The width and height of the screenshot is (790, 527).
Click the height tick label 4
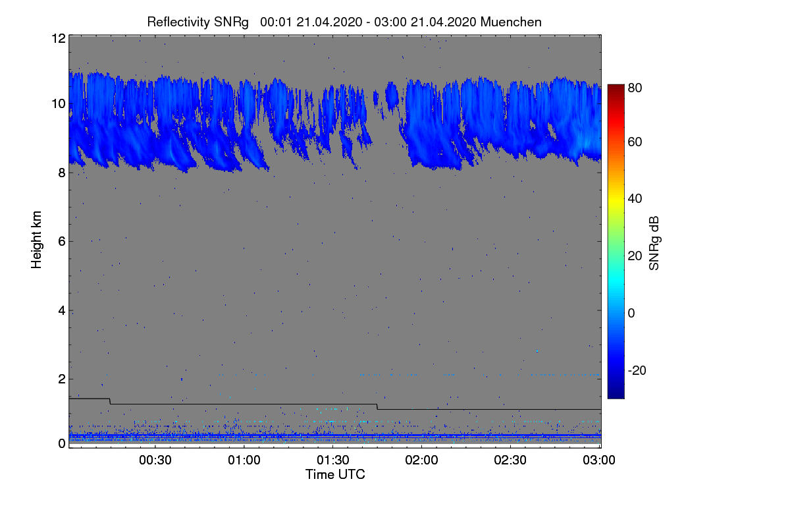61,310
